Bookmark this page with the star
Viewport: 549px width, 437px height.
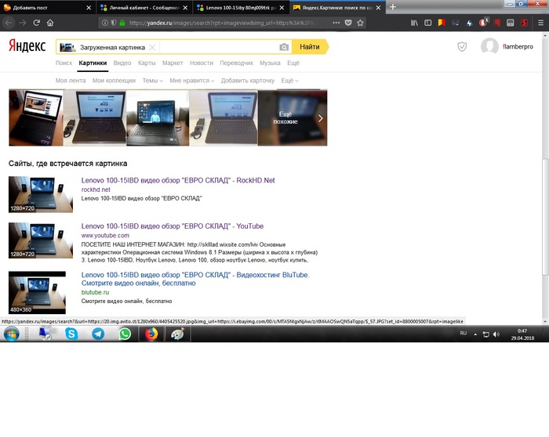360,23
